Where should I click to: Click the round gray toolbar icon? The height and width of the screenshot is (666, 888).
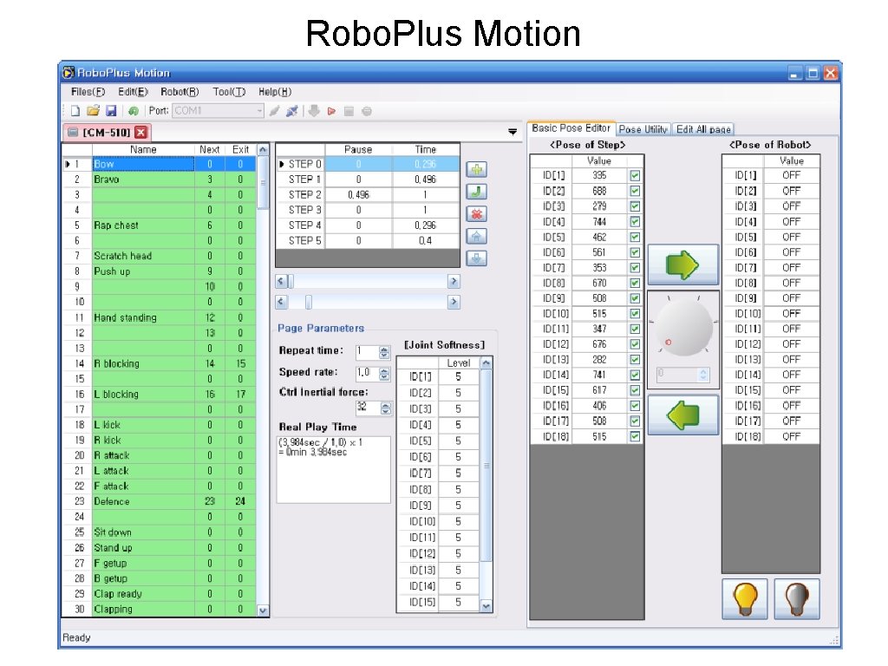coord(367,111)
